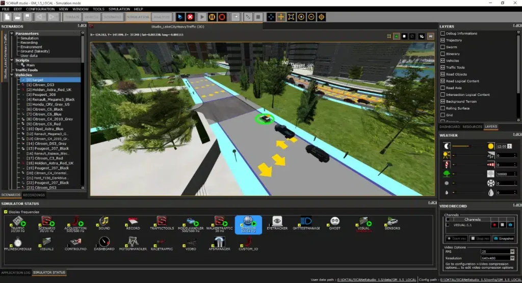Collapse the Scripts tree node
The image size is (522, 283).
12,60
